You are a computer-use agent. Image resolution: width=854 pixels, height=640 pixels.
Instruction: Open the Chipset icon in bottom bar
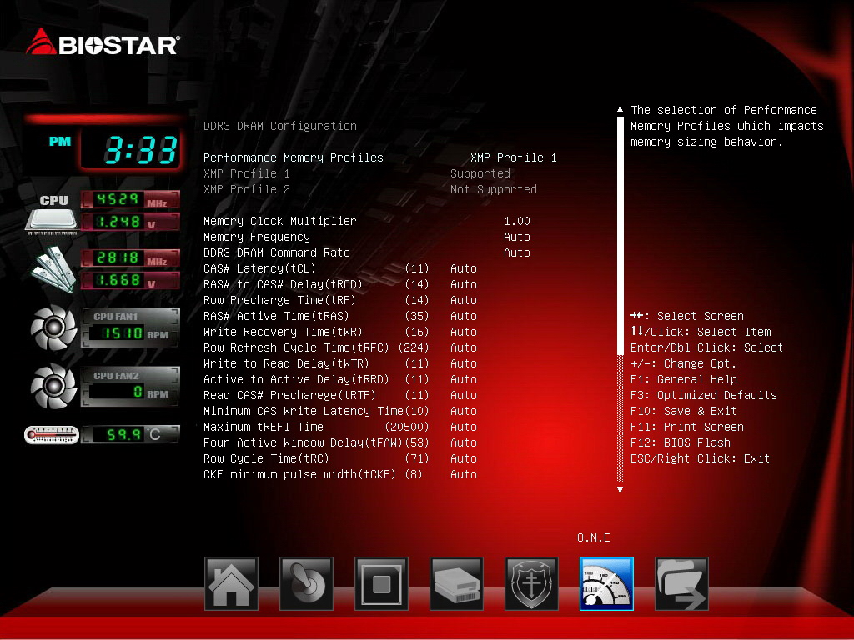(381, 583)
